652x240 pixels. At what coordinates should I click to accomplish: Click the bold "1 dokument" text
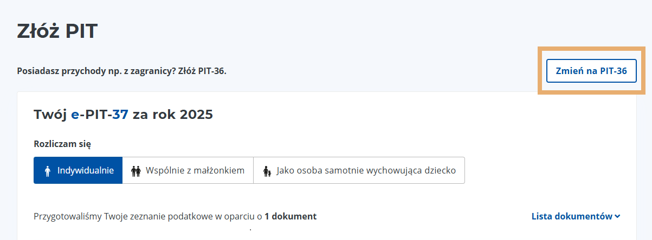[291, 216]
